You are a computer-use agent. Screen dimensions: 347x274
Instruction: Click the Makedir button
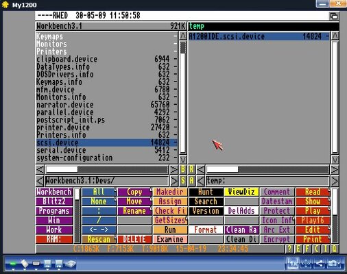(170, 192)
